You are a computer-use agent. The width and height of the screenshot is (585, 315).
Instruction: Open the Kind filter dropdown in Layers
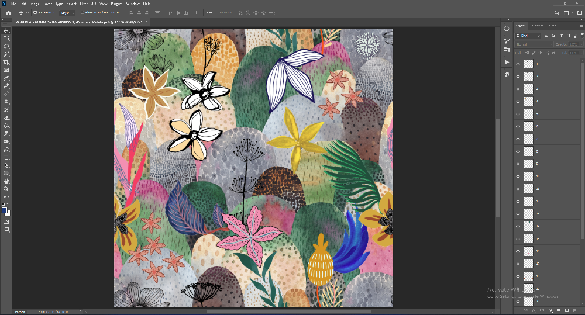pos(528,36)
